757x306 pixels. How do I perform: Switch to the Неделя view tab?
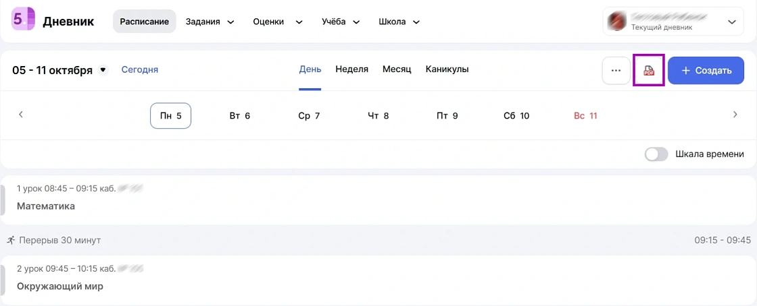pos(352,69)
